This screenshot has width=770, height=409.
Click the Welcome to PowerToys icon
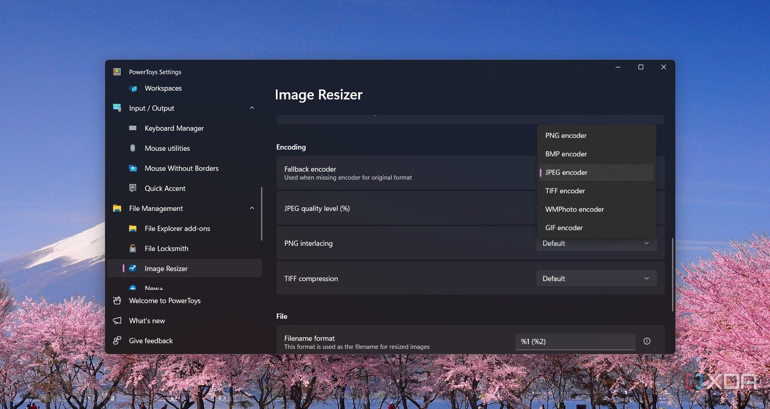[x=117, y=300]
